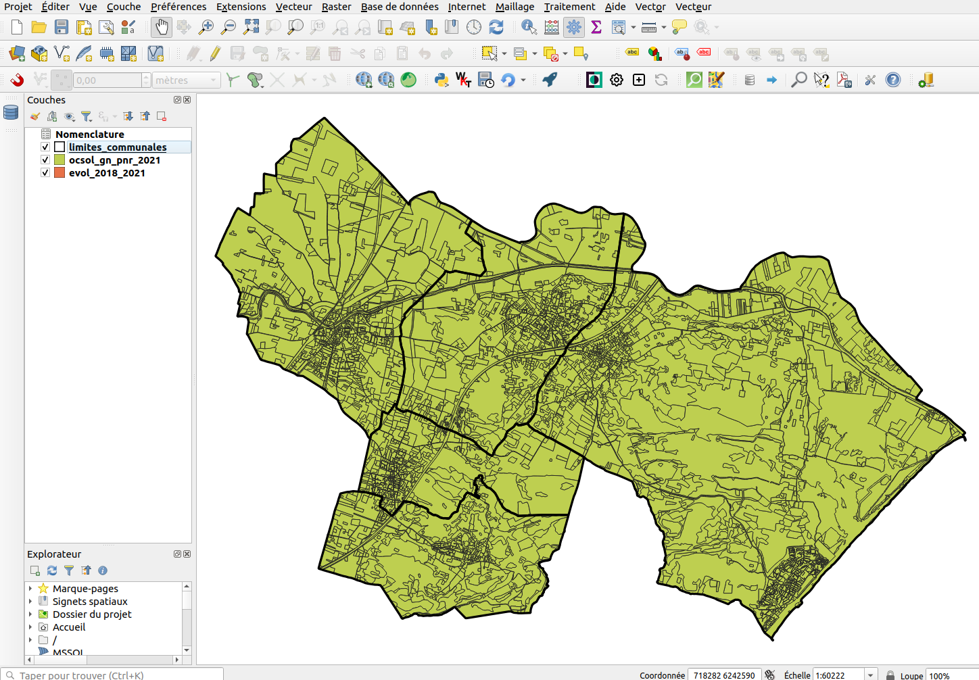Open the Extensions menu
Image resolution: width=979 pixels, height=680 pixels.
[241, 7]
